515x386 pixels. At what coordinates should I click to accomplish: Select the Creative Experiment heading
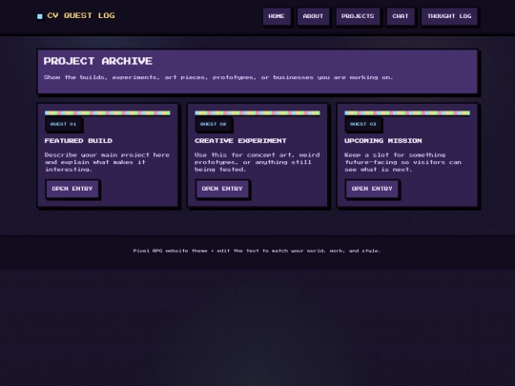[240, 141]
